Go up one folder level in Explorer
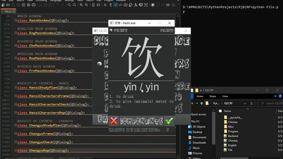 click(x=202, y=103)
